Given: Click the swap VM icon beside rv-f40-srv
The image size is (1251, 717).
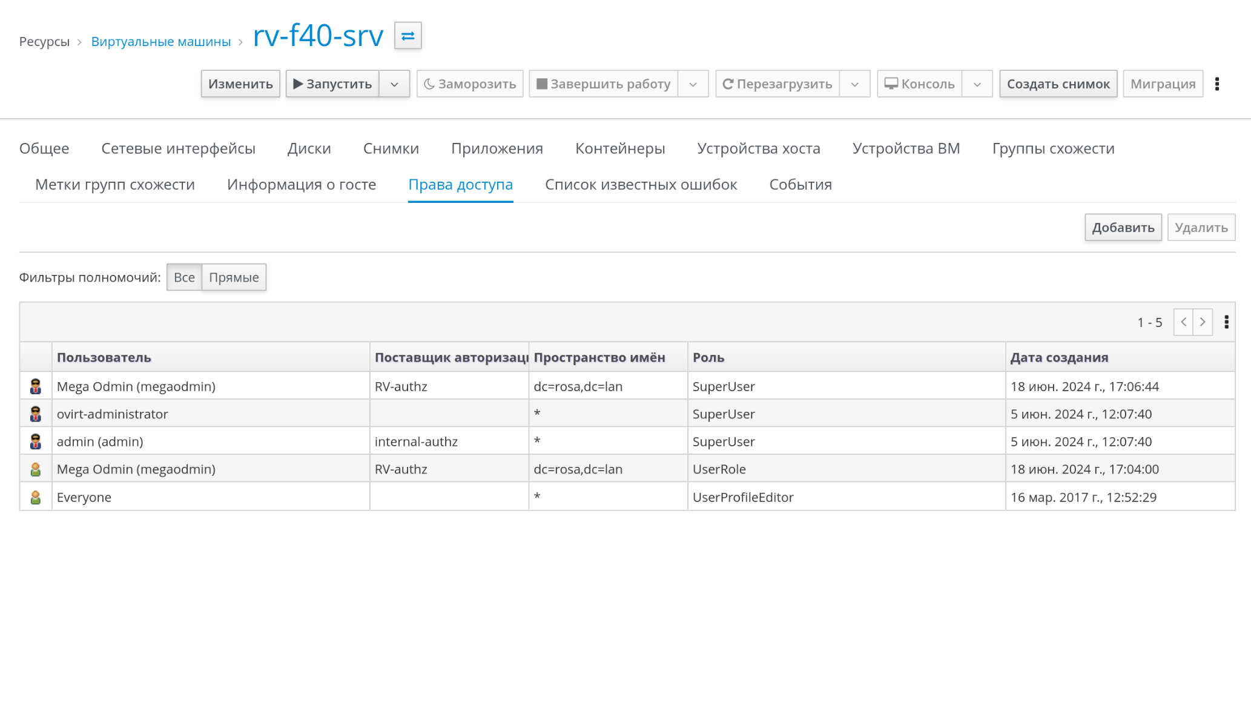Looking at the screenshot, I should (408, 36).
